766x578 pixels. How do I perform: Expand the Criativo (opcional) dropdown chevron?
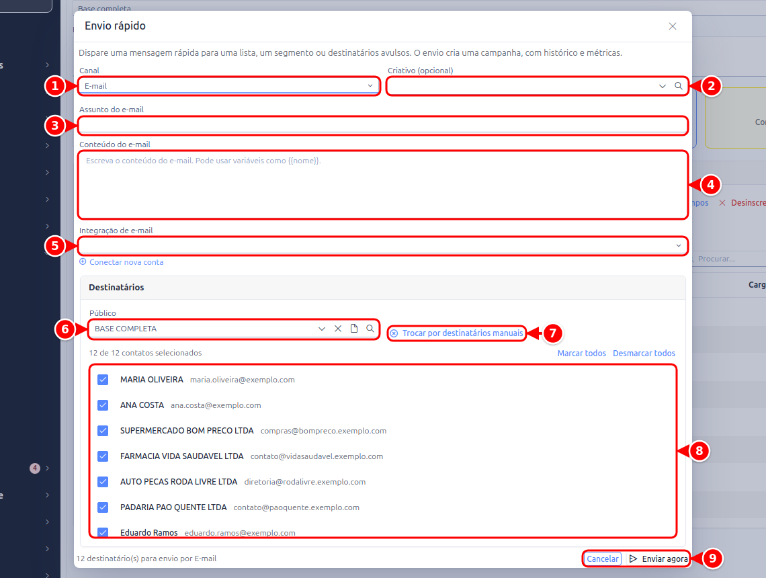[662, 86]
